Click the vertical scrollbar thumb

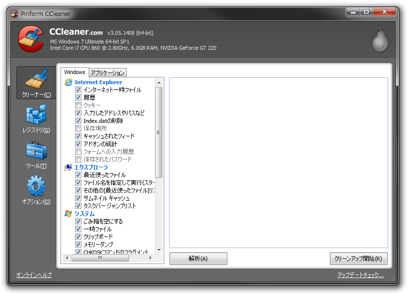[x=159, y=132]
